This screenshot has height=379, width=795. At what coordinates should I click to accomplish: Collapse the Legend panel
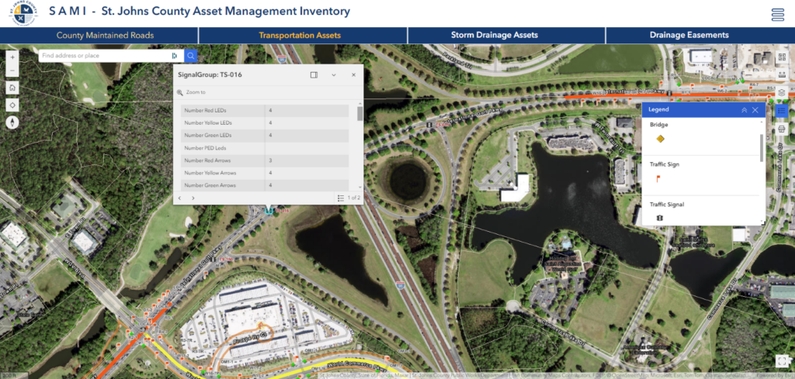745,110
